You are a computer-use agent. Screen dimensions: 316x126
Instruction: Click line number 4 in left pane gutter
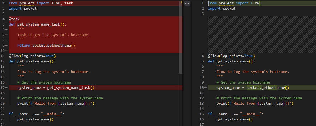[x=4, y=19]
